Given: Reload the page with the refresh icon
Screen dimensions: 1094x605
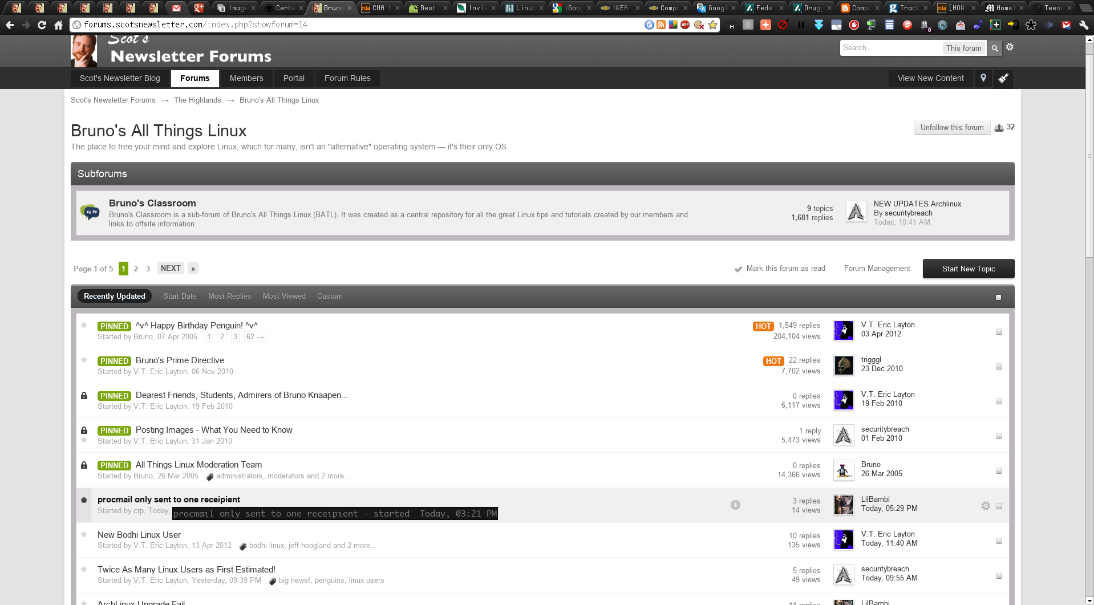Looking at the screenshot, I should point(42,25).
